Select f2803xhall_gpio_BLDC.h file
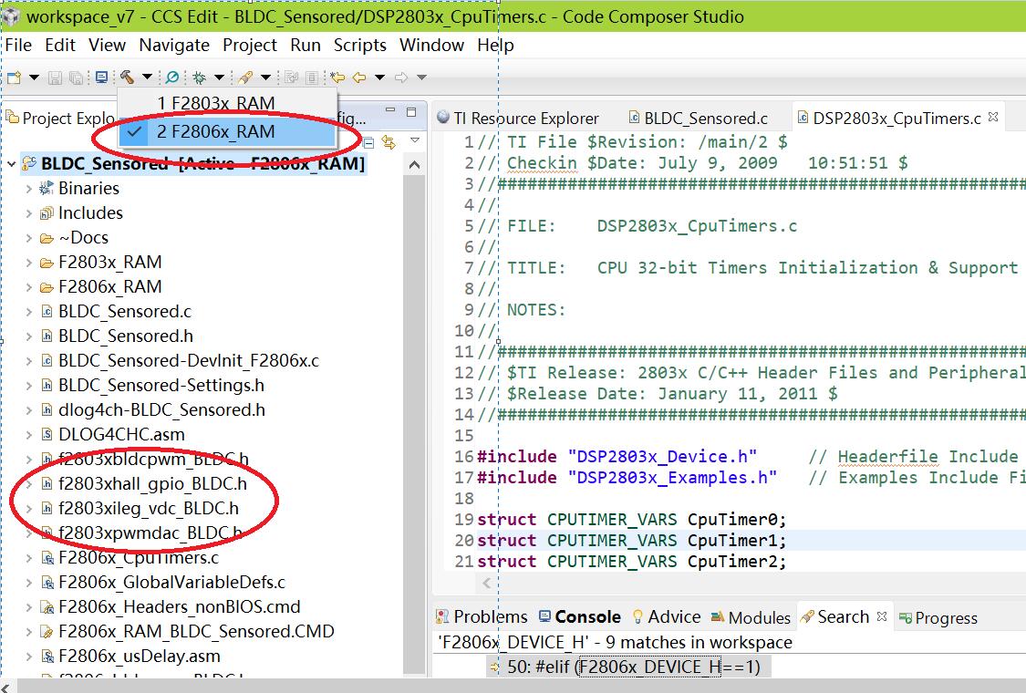The width and height of the screenshot is (1026, 693). 152,483
